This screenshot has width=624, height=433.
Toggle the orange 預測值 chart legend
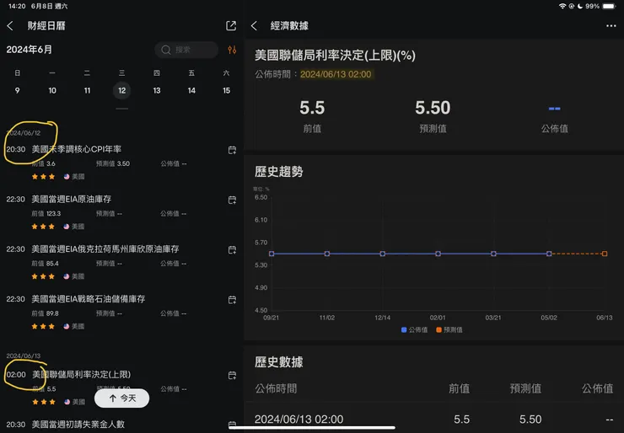[x=449, y=329]
